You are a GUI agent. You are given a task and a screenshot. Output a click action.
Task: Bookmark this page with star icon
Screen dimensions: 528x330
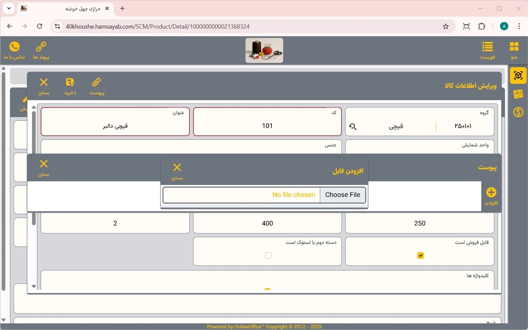pos(445,26)
